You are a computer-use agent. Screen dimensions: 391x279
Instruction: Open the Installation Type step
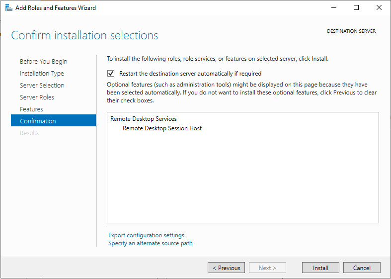click(x=42, y=74)
